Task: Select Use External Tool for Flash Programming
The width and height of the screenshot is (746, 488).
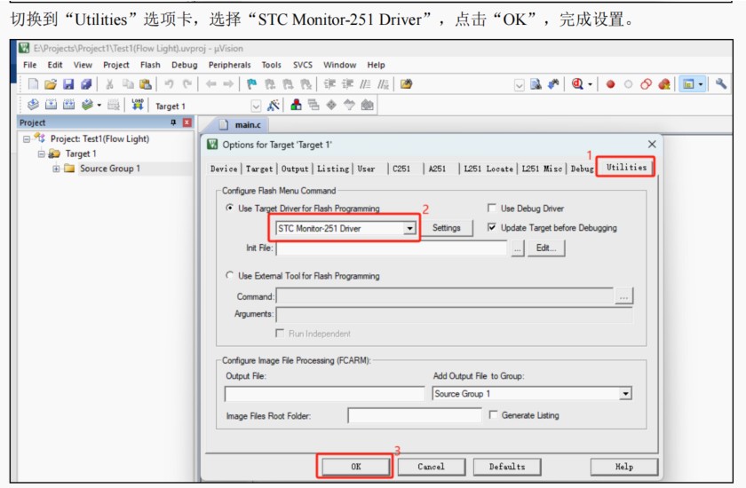Action: 232,276
